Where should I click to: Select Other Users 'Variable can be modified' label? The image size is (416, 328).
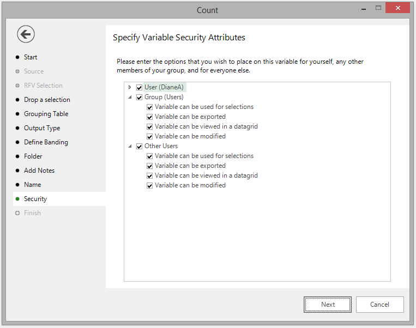[190, 185]
